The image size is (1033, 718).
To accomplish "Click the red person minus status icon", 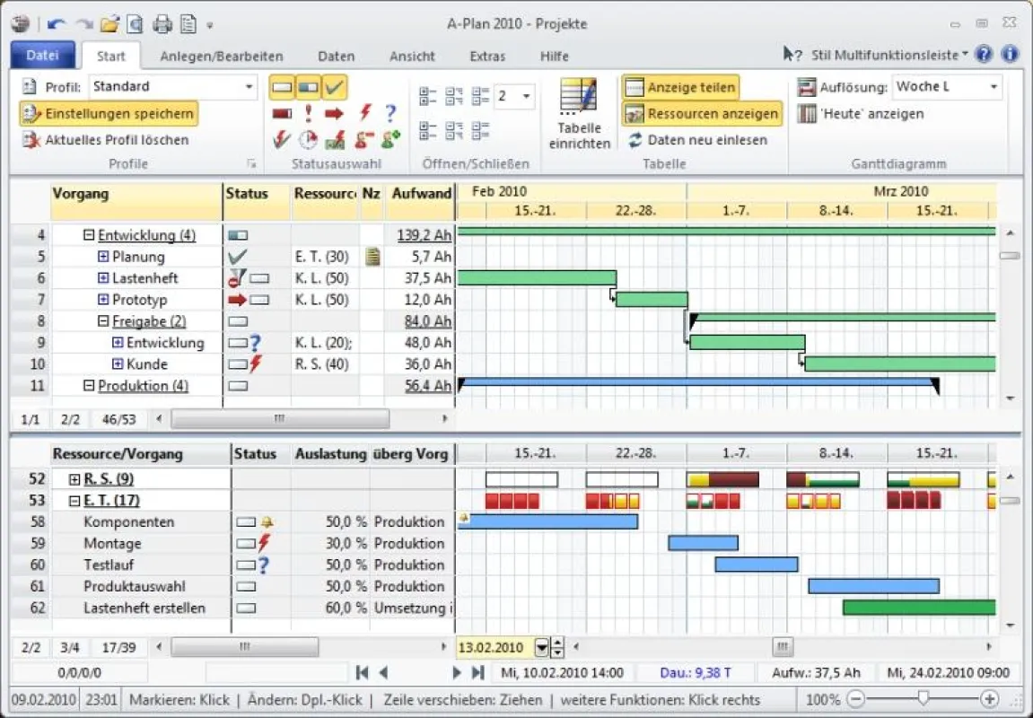I will (x=364, y=139).
